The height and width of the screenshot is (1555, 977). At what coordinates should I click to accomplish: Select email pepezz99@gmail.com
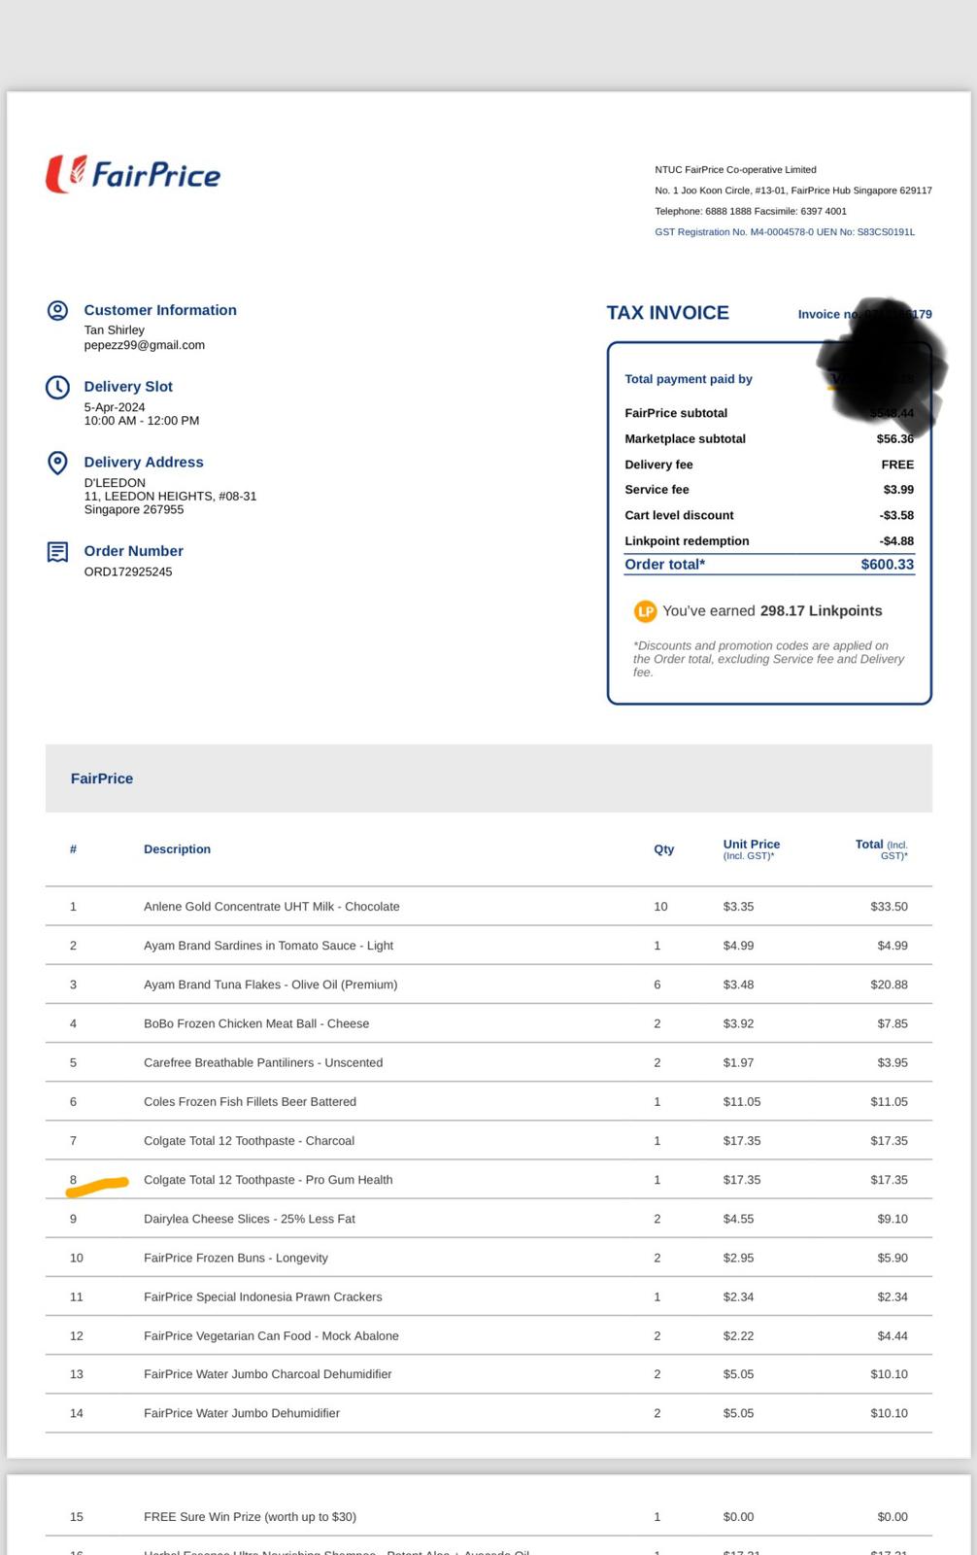tap(145, 345)
